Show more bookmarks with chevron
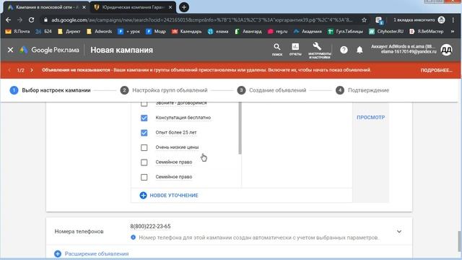462x260 pixels. [453, 31]
